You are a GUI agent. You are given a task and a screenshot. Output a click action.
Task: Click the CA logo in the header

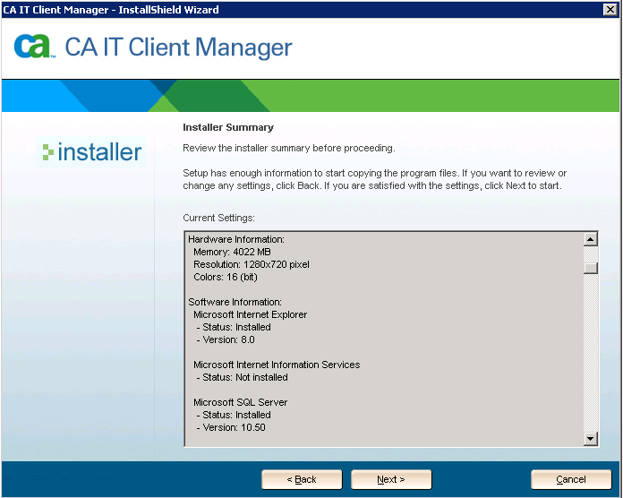pos(34,46)
